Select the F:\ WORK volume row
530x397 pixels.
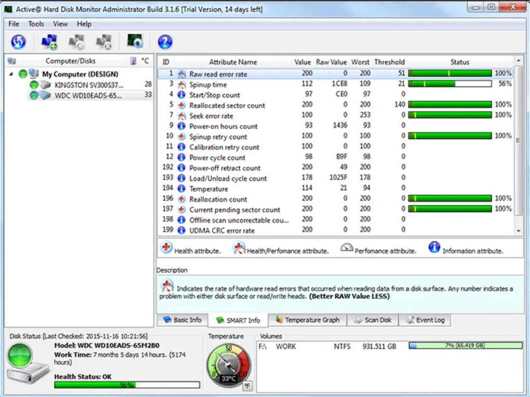pos(390,346)
